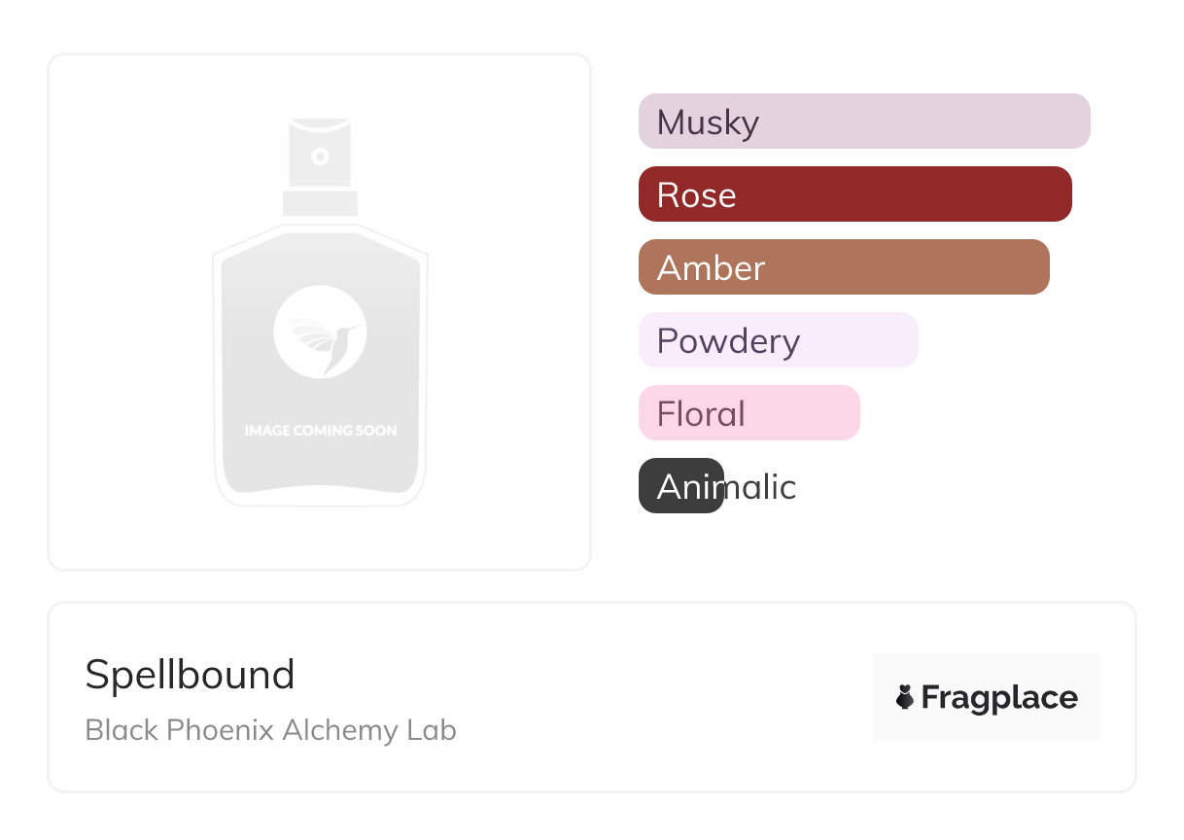Viewport: 1184px width, 840px height.
Task: Click the dark Animalic accord bar
Action: click(680, 486)
